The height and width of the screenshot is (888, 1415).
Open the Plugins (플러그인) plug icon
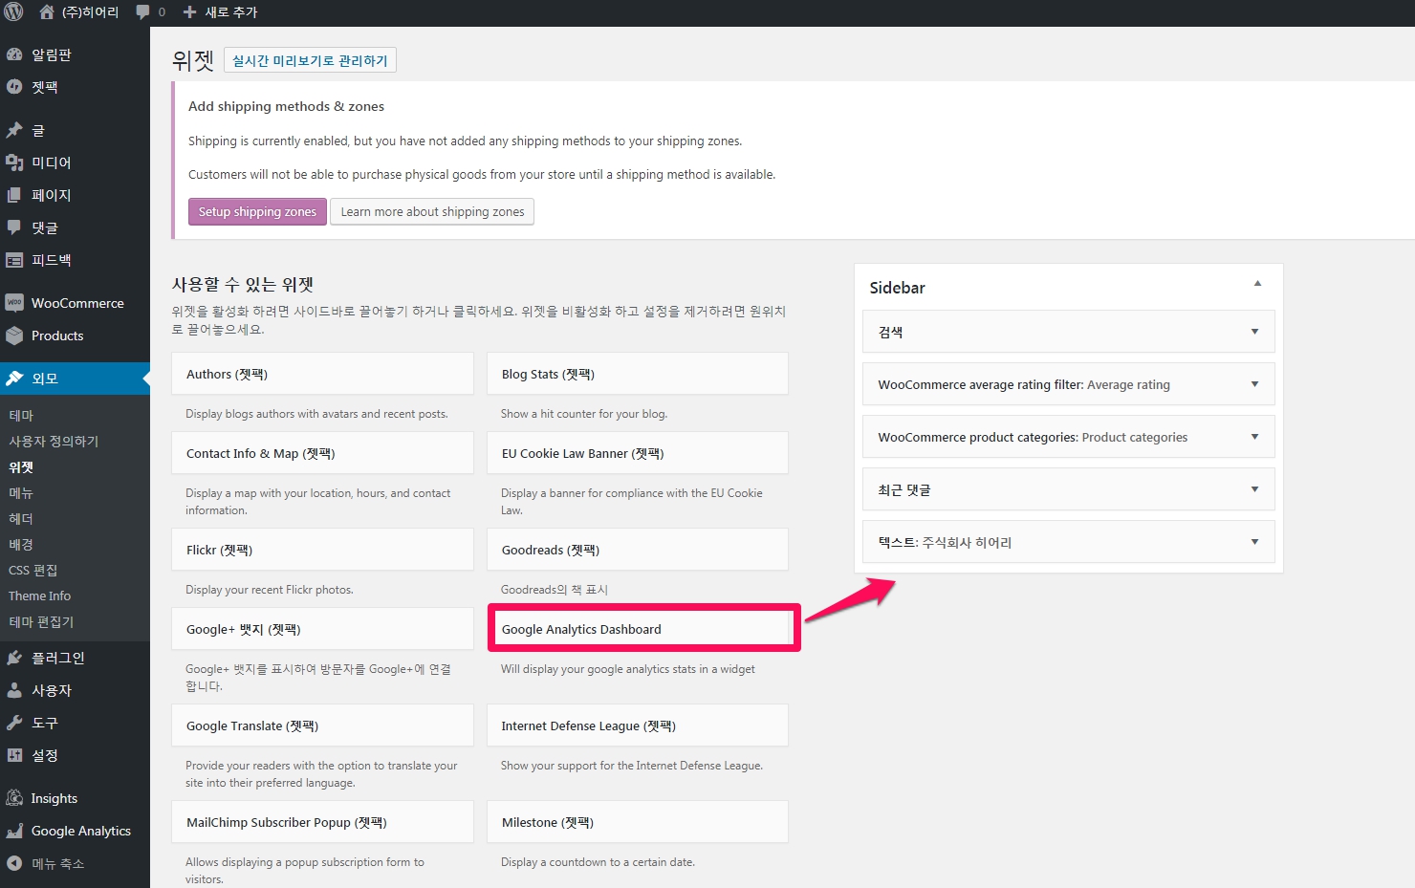[14, 658]
